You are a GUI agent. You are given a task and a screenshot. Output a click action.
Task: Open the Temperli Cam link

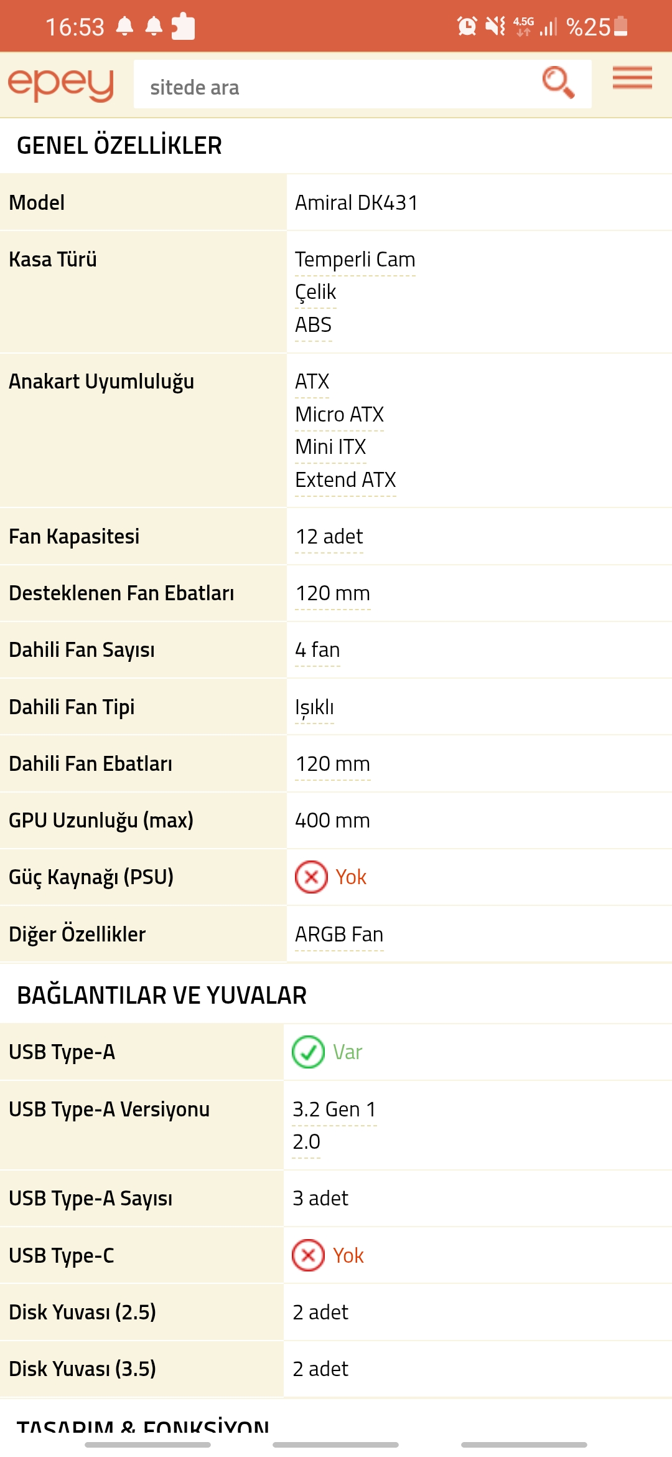[355, 260]
